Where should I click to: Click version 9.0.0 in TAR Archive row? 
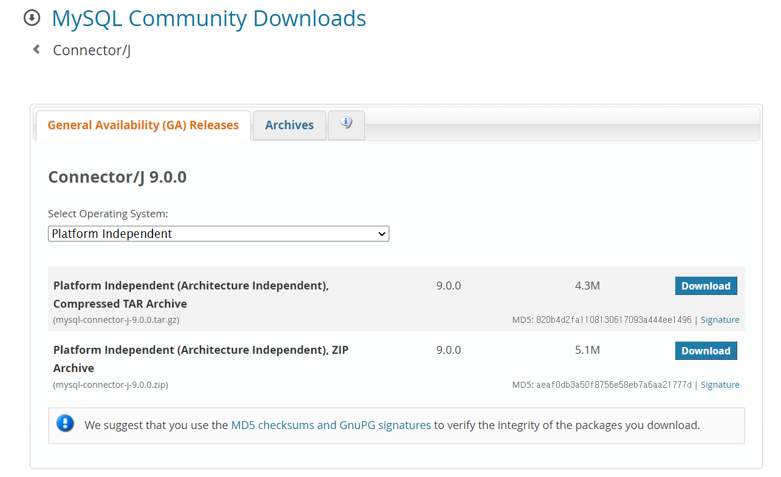pyautogui.click(x=449, y=285)
